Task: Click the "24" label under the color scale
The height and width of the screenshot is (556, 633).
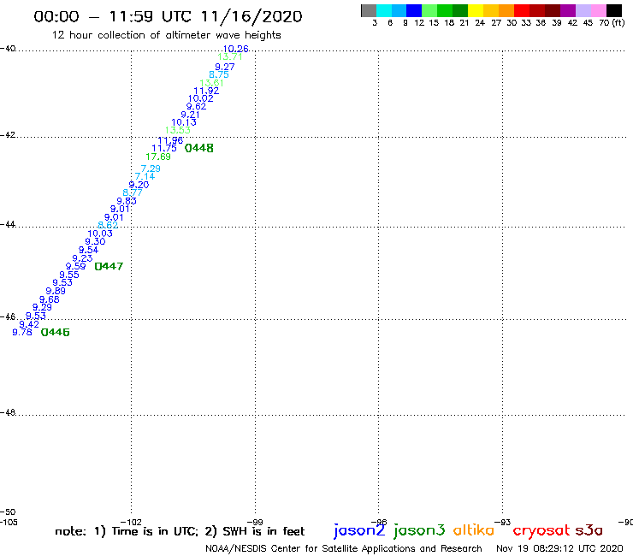Action: point(480,23)
